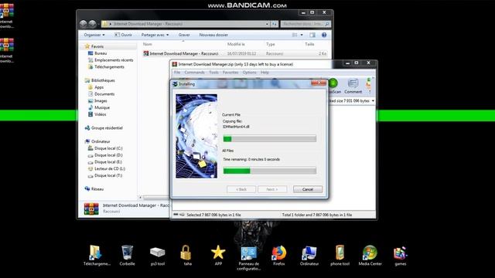Click the Installing dialog title icon
This screenshot has width=495, height=278.
[x=175, y=84]
